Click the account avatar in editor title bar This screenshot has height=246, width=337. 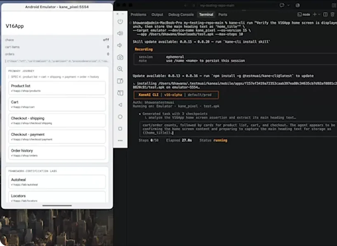(x=298, y=5)
